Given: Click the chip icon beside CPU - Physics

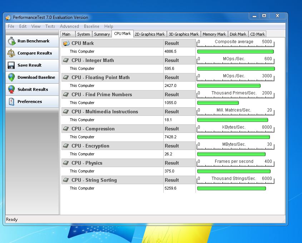Looking at the screenshot, I should coord(66,163).
